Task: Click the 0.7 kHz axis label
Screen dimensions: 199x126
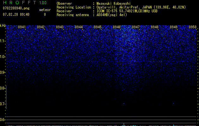Action: pyautogui.click(x=2, y=104)
